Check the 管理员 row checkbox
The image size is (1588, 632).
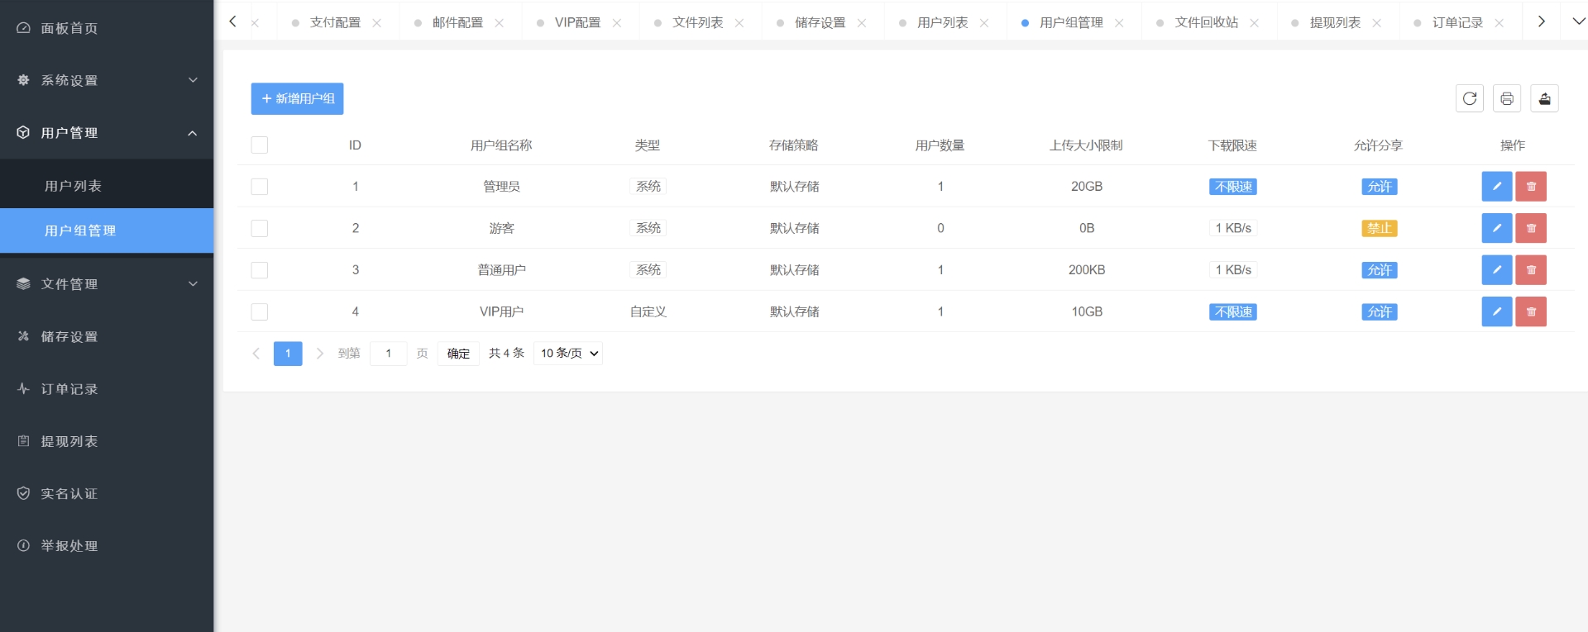point(260,187)
